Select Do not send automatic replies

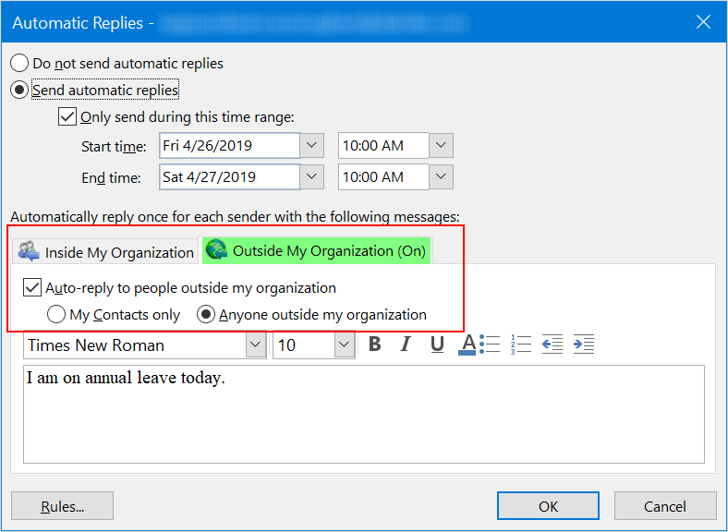tap(19, 64)
